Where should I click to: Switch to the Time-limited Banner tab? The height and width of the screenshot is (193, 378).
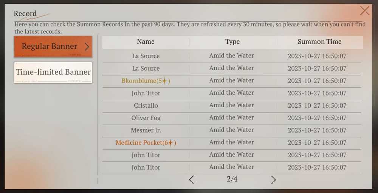click(x=53, y=73)
